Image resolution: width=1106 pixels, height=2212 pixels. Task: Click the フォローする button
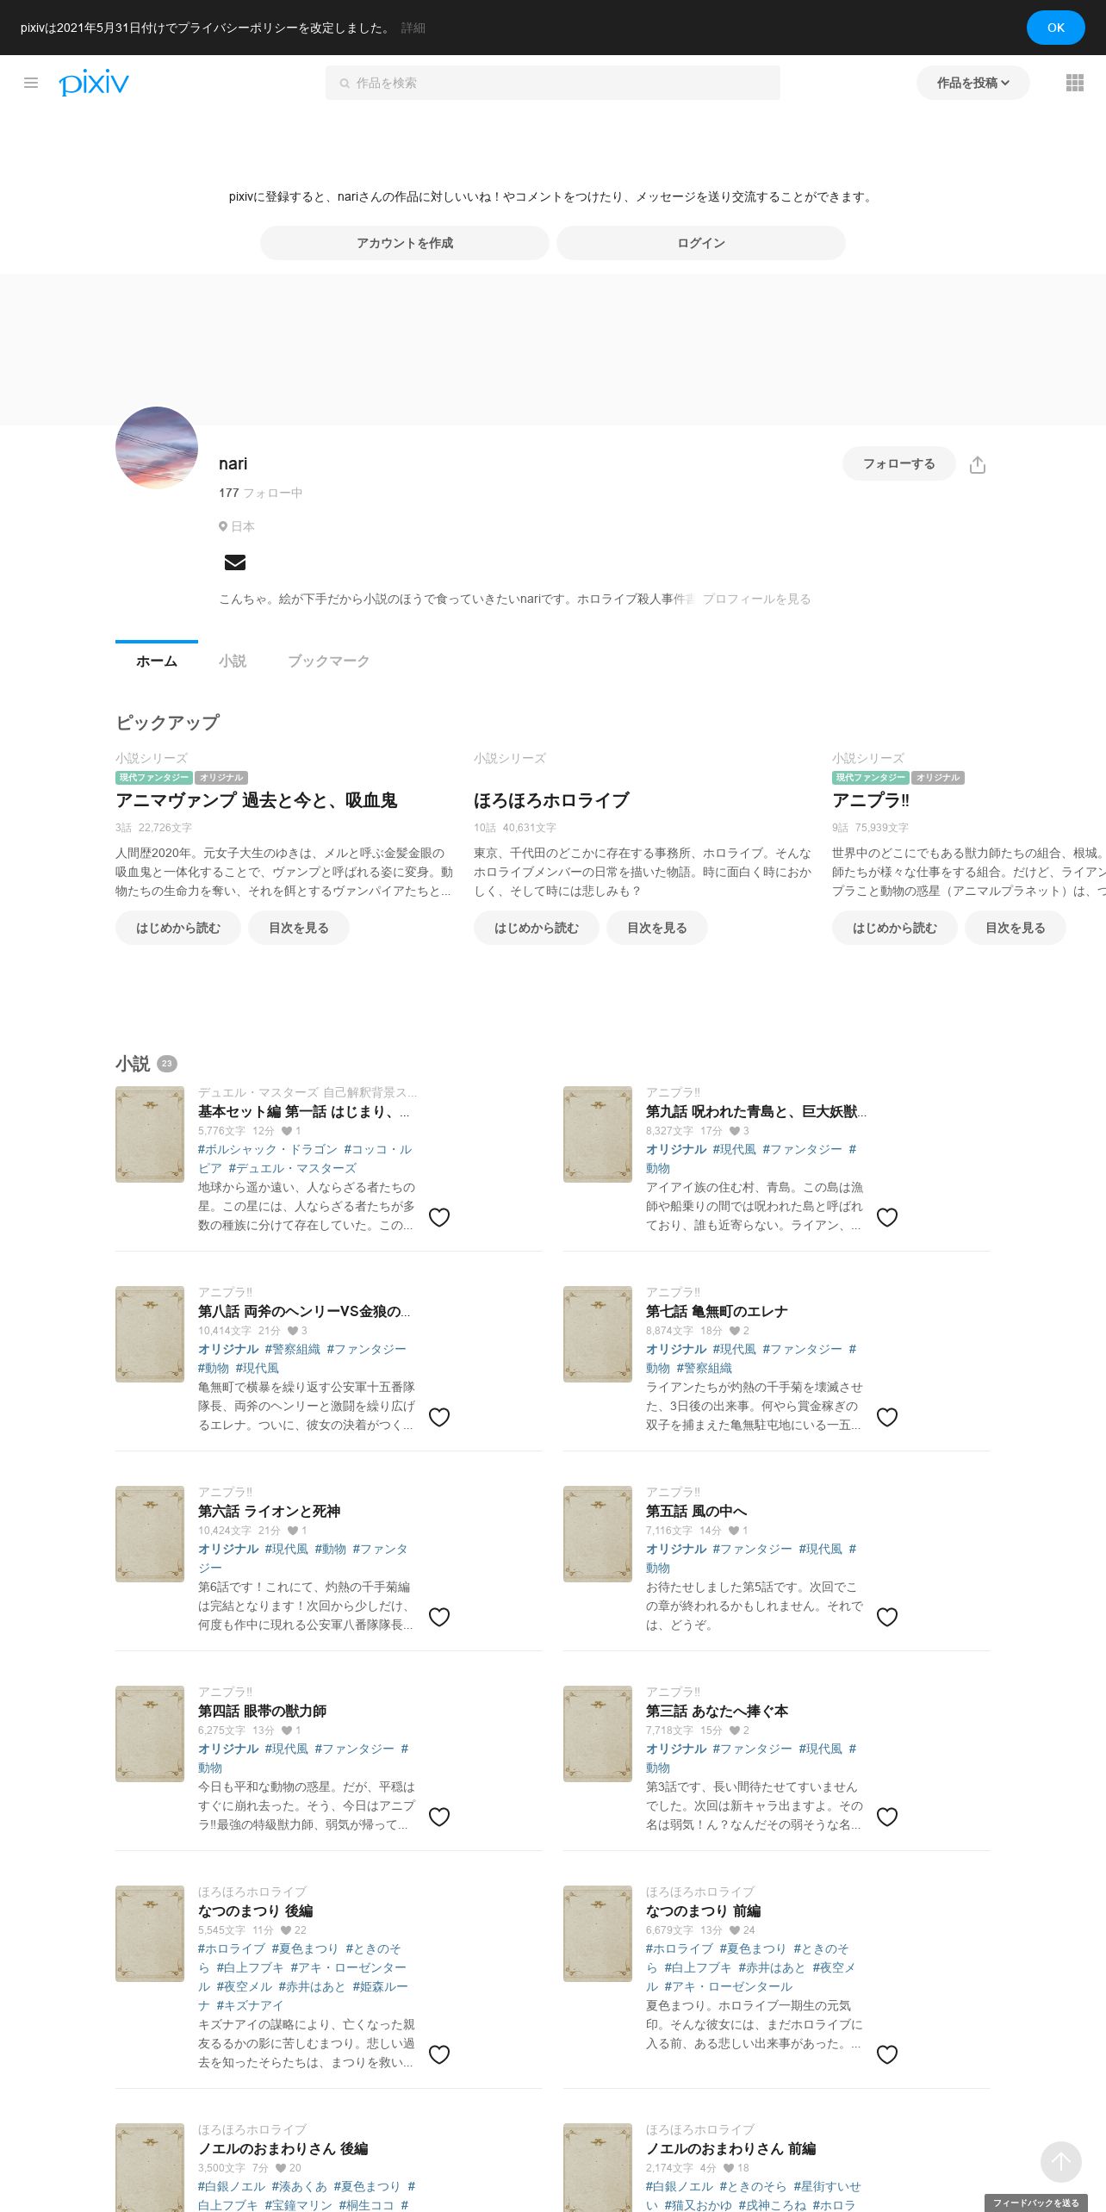pyautogui.click(x=899, y=463)
